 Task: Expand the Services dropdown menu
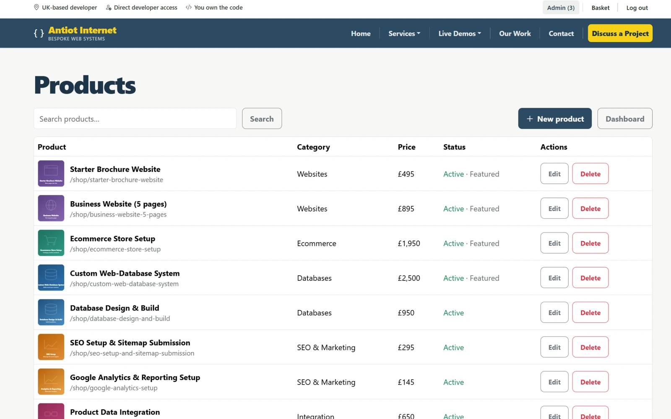pos(404,34)
